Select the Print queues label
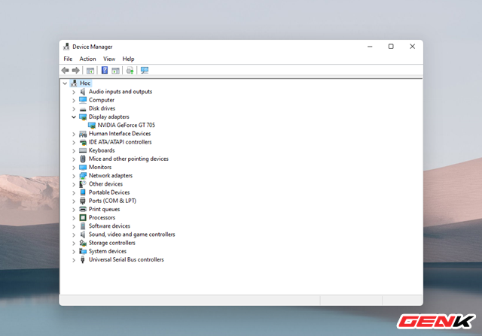 (x=104, y=209)
